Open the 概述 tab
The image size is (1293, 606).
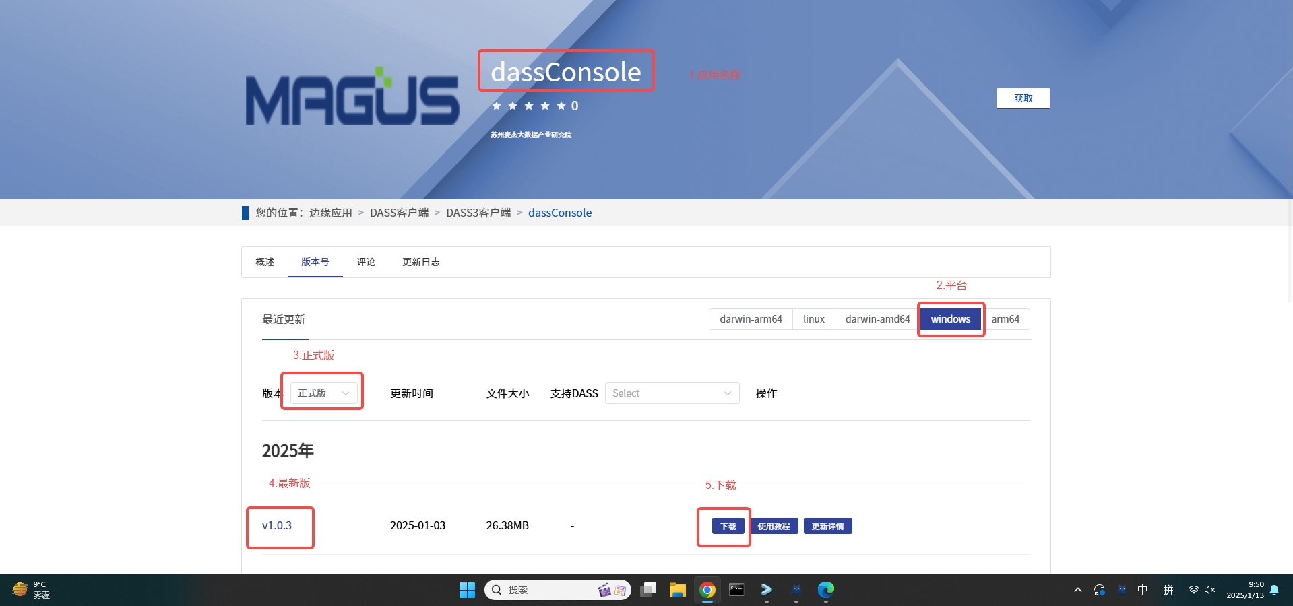coord(265,262)
